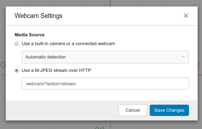Focus the webcam/?action=stream URL field

click(x=105, y=84)
